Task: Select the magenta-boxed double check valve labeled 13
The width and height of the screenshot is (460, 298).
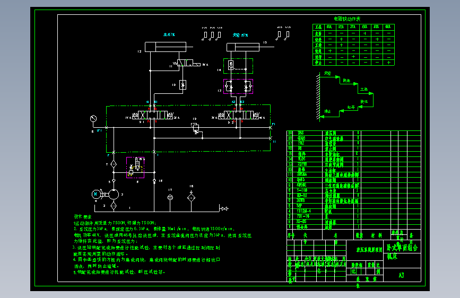Action: click(238, 86)
